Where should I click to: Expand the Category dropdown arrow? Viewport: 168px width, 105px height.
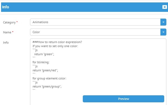tap(163, 22)
